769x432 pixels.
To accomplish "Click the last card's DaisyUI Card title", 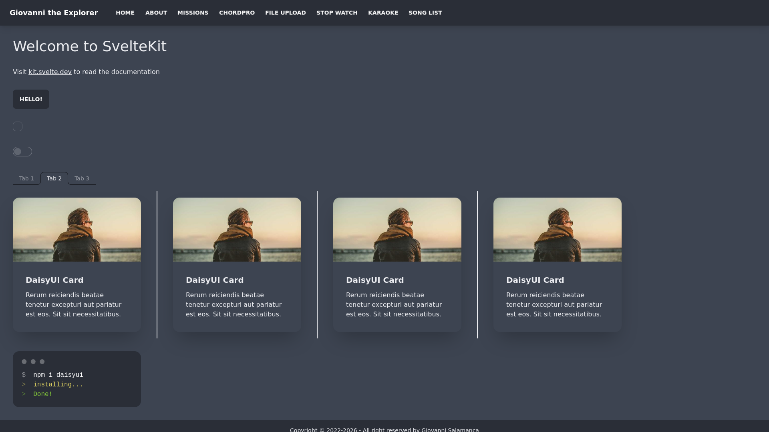I will coord(535,280).
